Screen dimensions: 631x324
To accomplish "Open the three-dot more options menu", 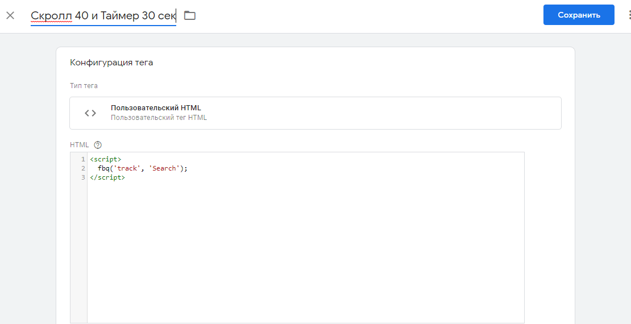I will pyautogui.click(x=629, y=15).
